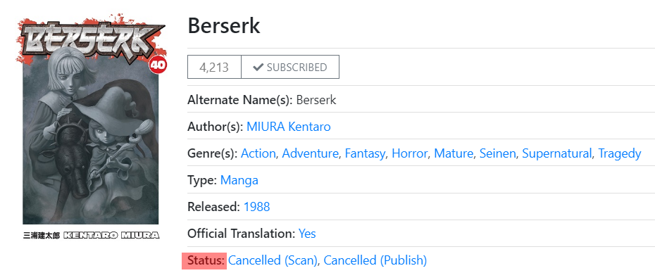The image size is (655, 273).
Task: Open the Cancelled (Publish) status link
Action: (x=375, y=260)
